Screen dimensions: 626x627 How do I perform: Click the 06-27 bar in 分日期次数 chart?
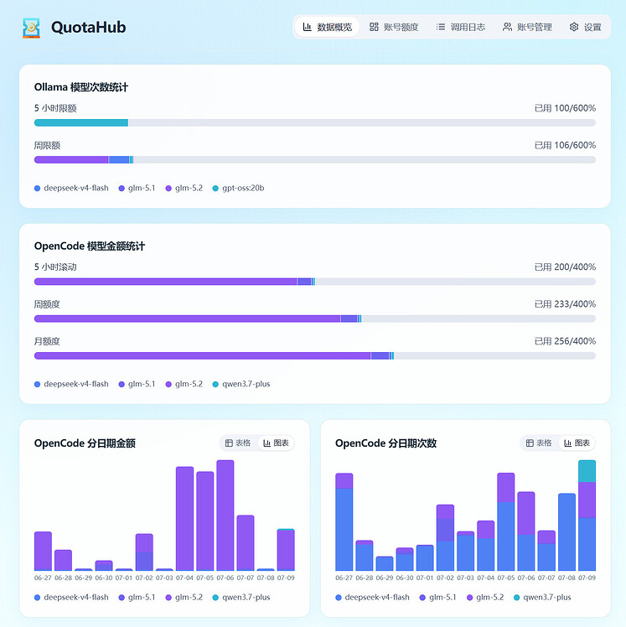(344, 522)
